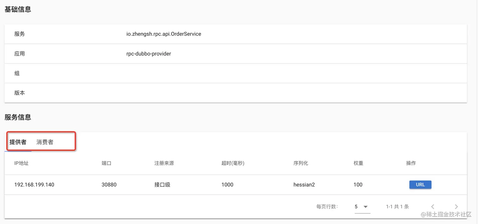Click the 服务信息 section heading
The height and width of the screenshot is (224, 478).
point(18,117)
